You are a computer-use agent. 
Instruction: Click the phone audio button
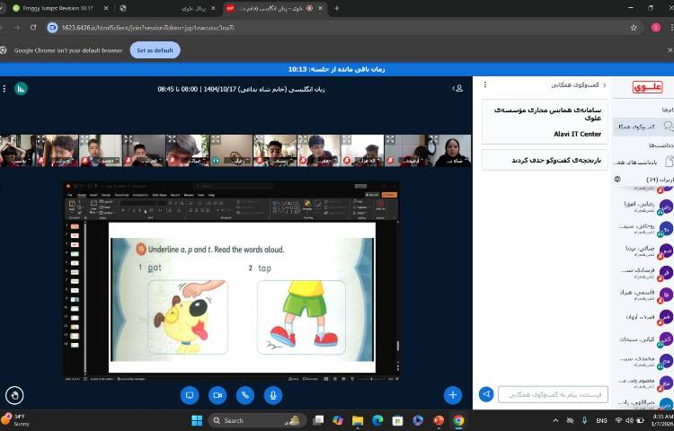(x=245, y=394)
